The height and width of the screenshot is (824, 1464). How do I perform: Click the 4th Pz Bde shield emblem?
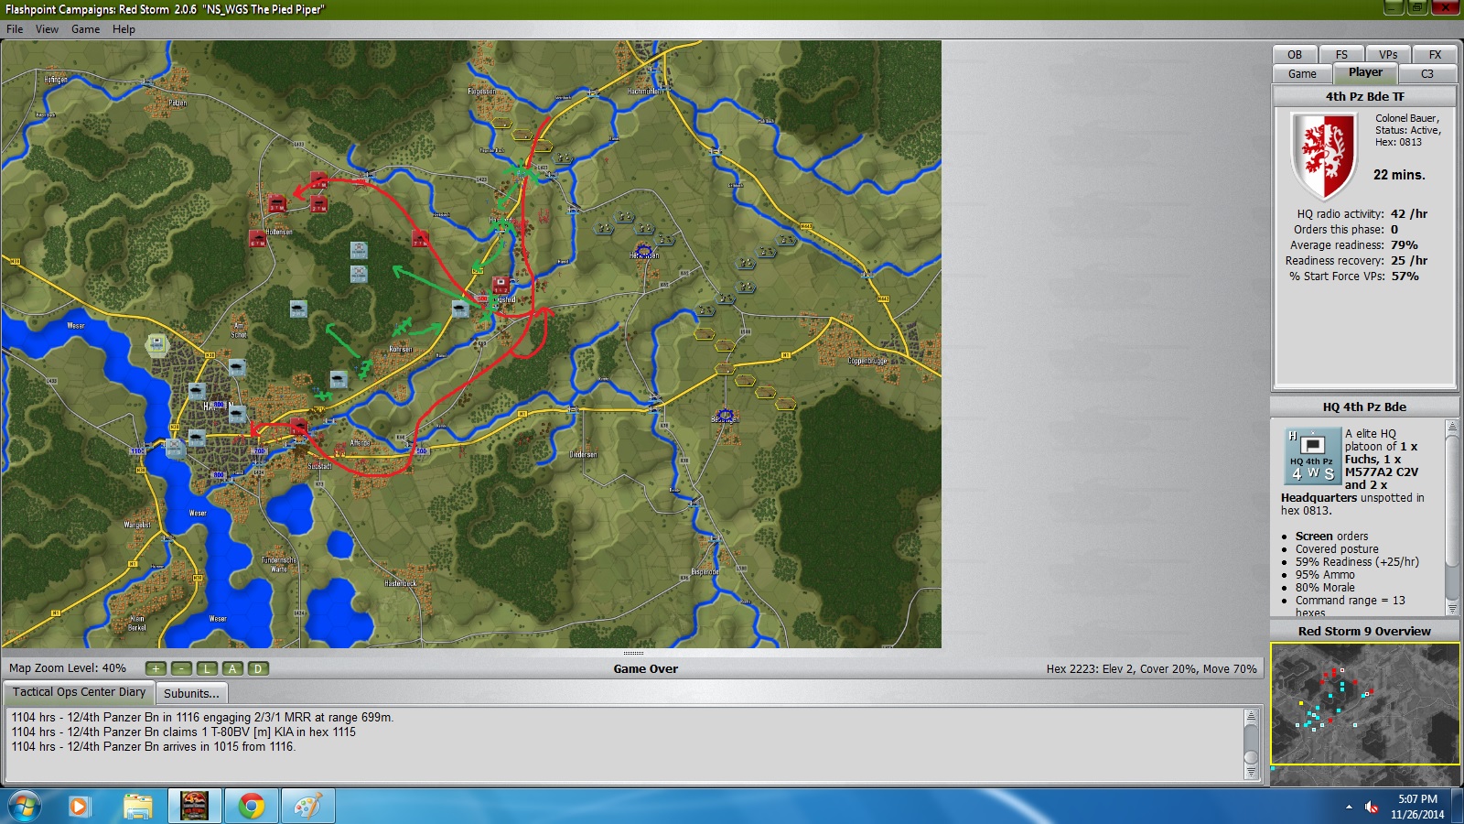click(1323, 156)
